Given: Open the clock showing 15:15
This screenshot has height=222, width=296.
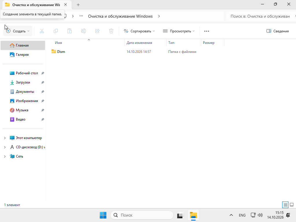Looking at the screenshot, I should coord(275,215).
